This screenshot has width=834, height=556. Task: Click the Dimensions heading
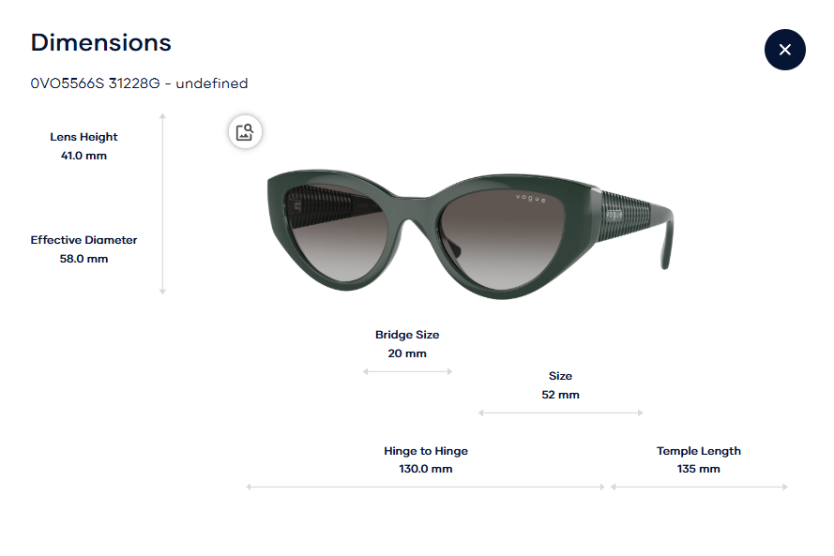[x=100, y=42]
